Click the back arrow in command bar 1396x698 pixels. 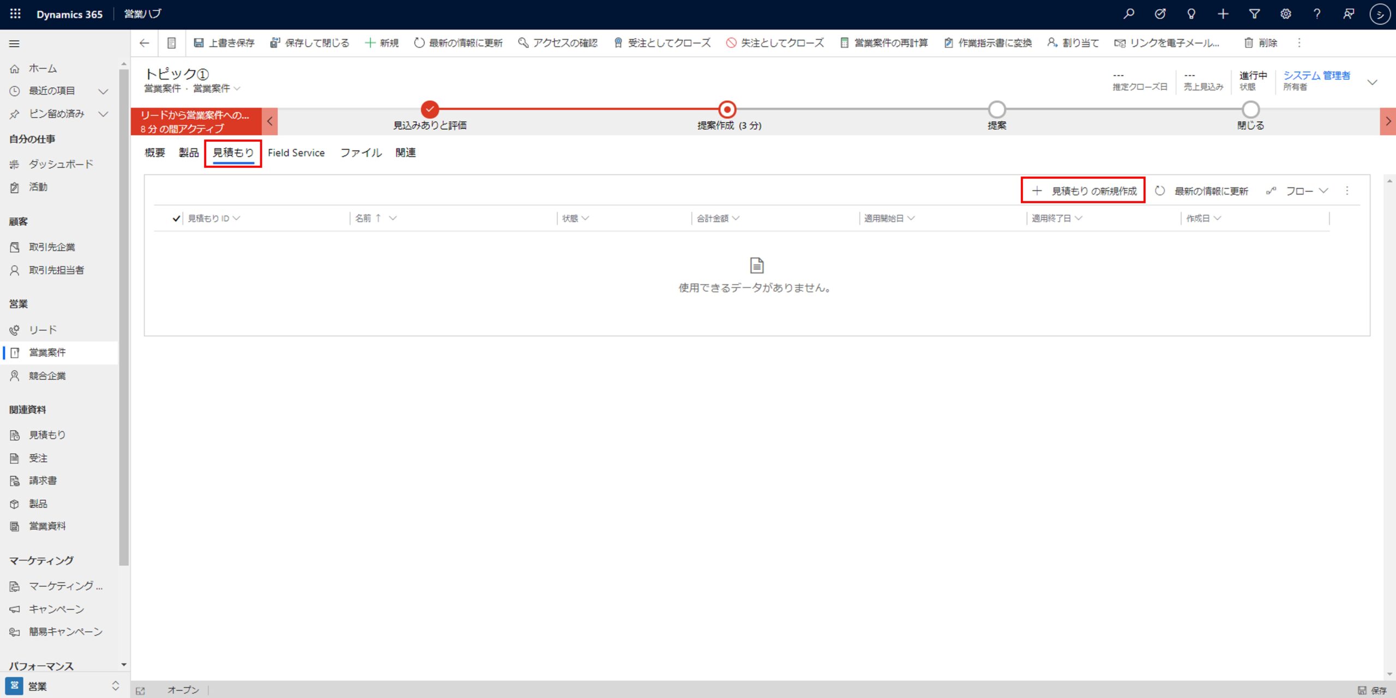click(145, 43)
